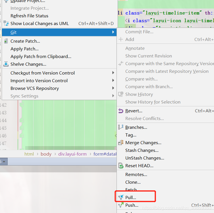Open the dropdown arrow in the bottom-left bar
The image size is (214, 213).
[4, 162]
